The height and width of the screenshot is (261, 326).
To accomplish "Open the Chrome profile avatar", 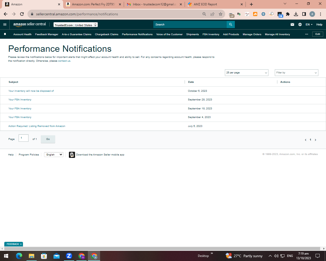I will 312,14.
